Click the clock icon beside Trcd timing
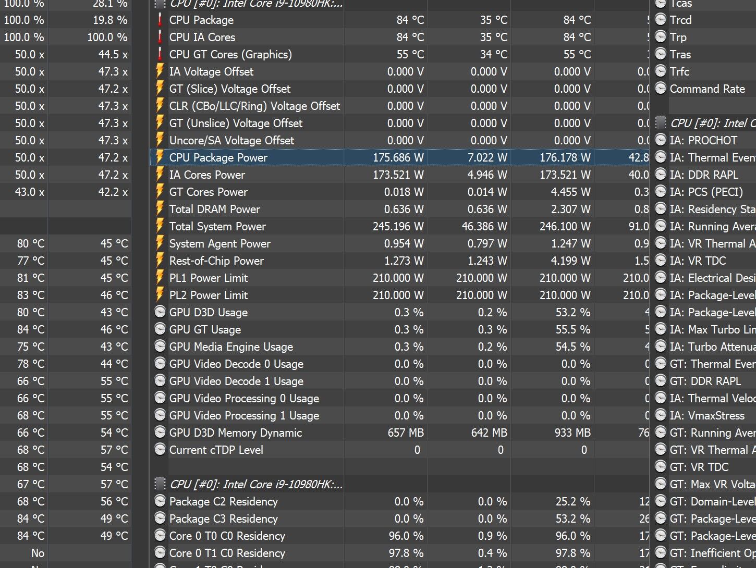Viewport: 756px width, 568px height. (661, 20)
